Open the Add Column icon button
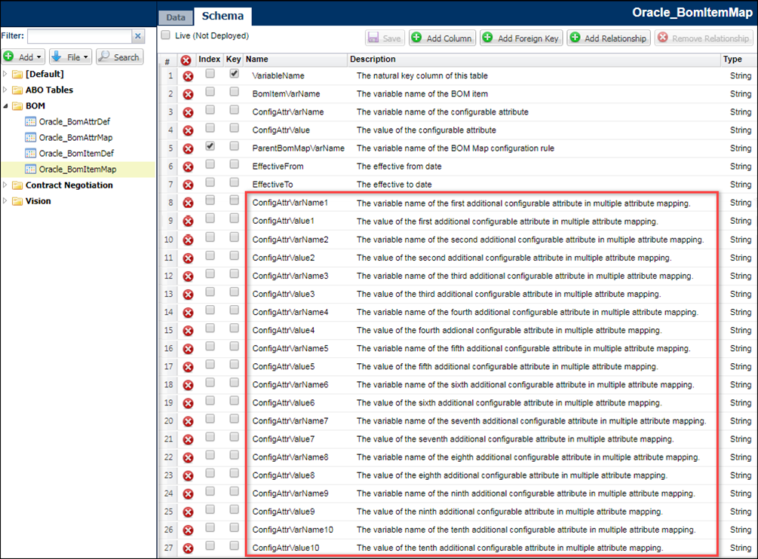This screenshot has height=559, width=758. (417, 38)
